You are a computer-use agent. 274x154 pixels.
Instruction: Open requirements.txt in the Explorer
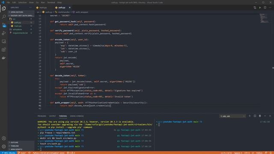[21, 33]
